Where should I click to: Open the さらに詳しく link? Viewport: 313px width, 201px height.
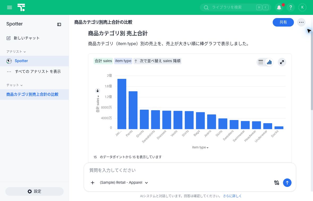point(232,196)
